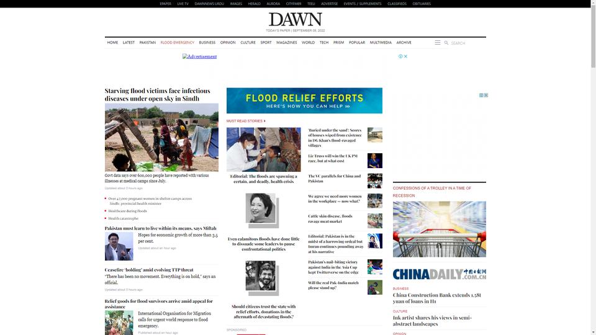Open the Advertise link
The image size is (596, 335).
point(329,4)
